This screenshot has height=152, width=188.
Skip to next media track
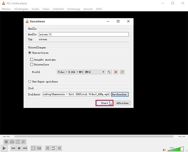pos(25,148)
